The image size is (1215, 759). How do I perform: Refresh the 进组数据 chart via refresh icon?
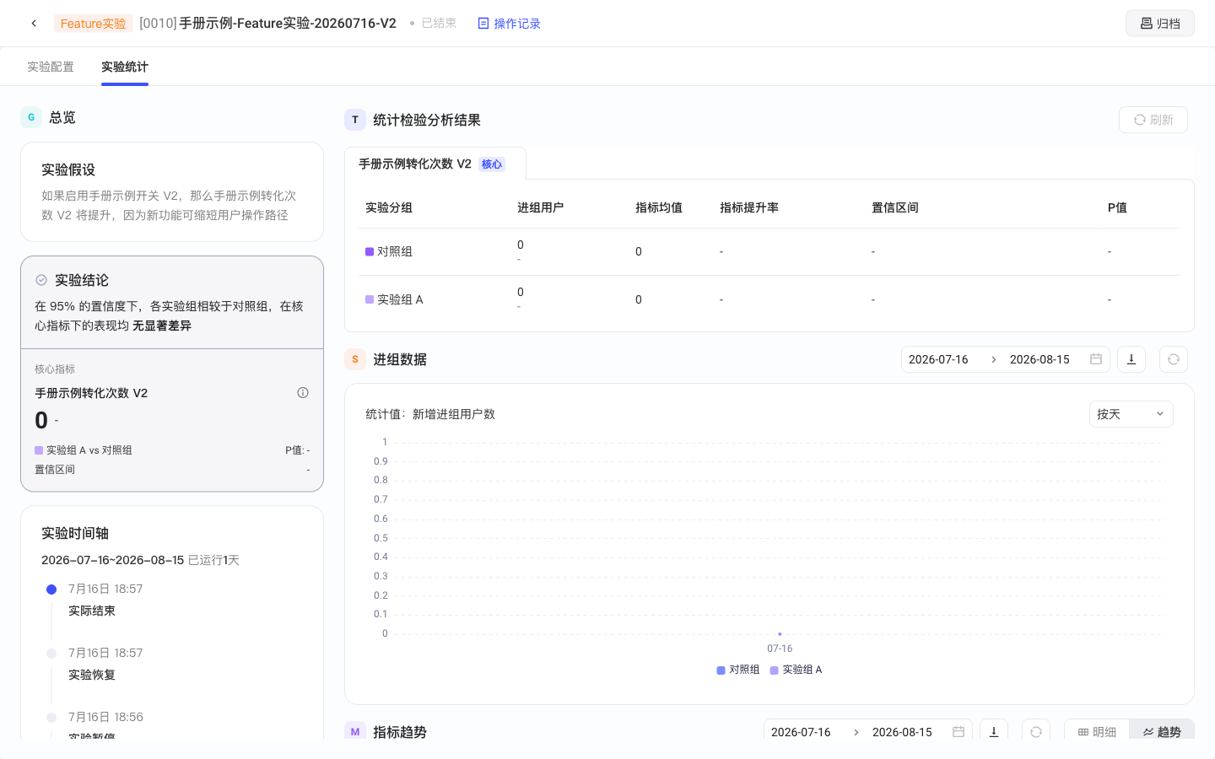[x=1174, y=359]
